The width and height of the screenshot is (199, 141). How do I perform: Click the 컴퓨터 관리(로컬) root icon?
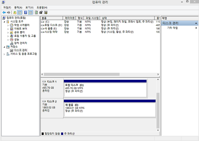pos(4,18)
